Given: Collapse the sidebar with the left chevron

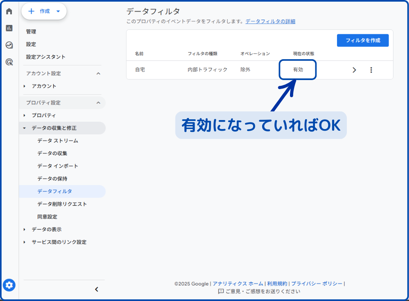Looking at the screenshot, I should (x=97, y=290).
